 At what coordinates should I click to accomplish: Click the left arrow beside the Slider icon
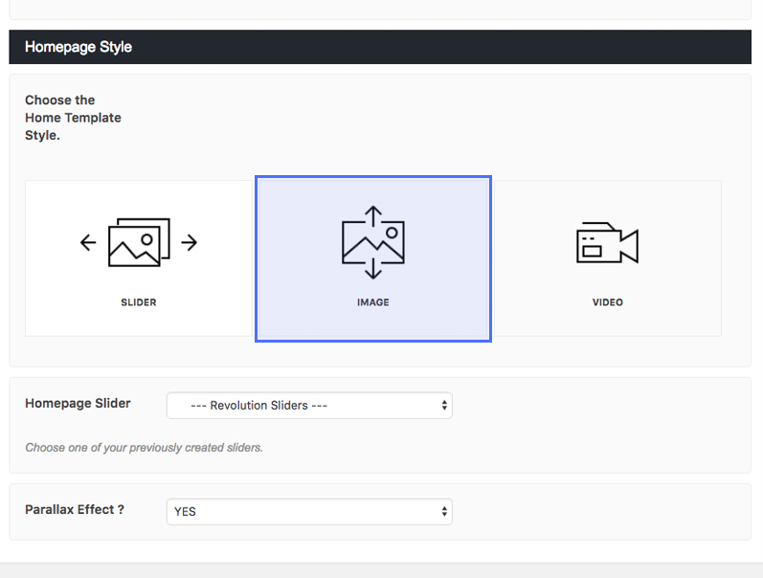pos(88,243)
